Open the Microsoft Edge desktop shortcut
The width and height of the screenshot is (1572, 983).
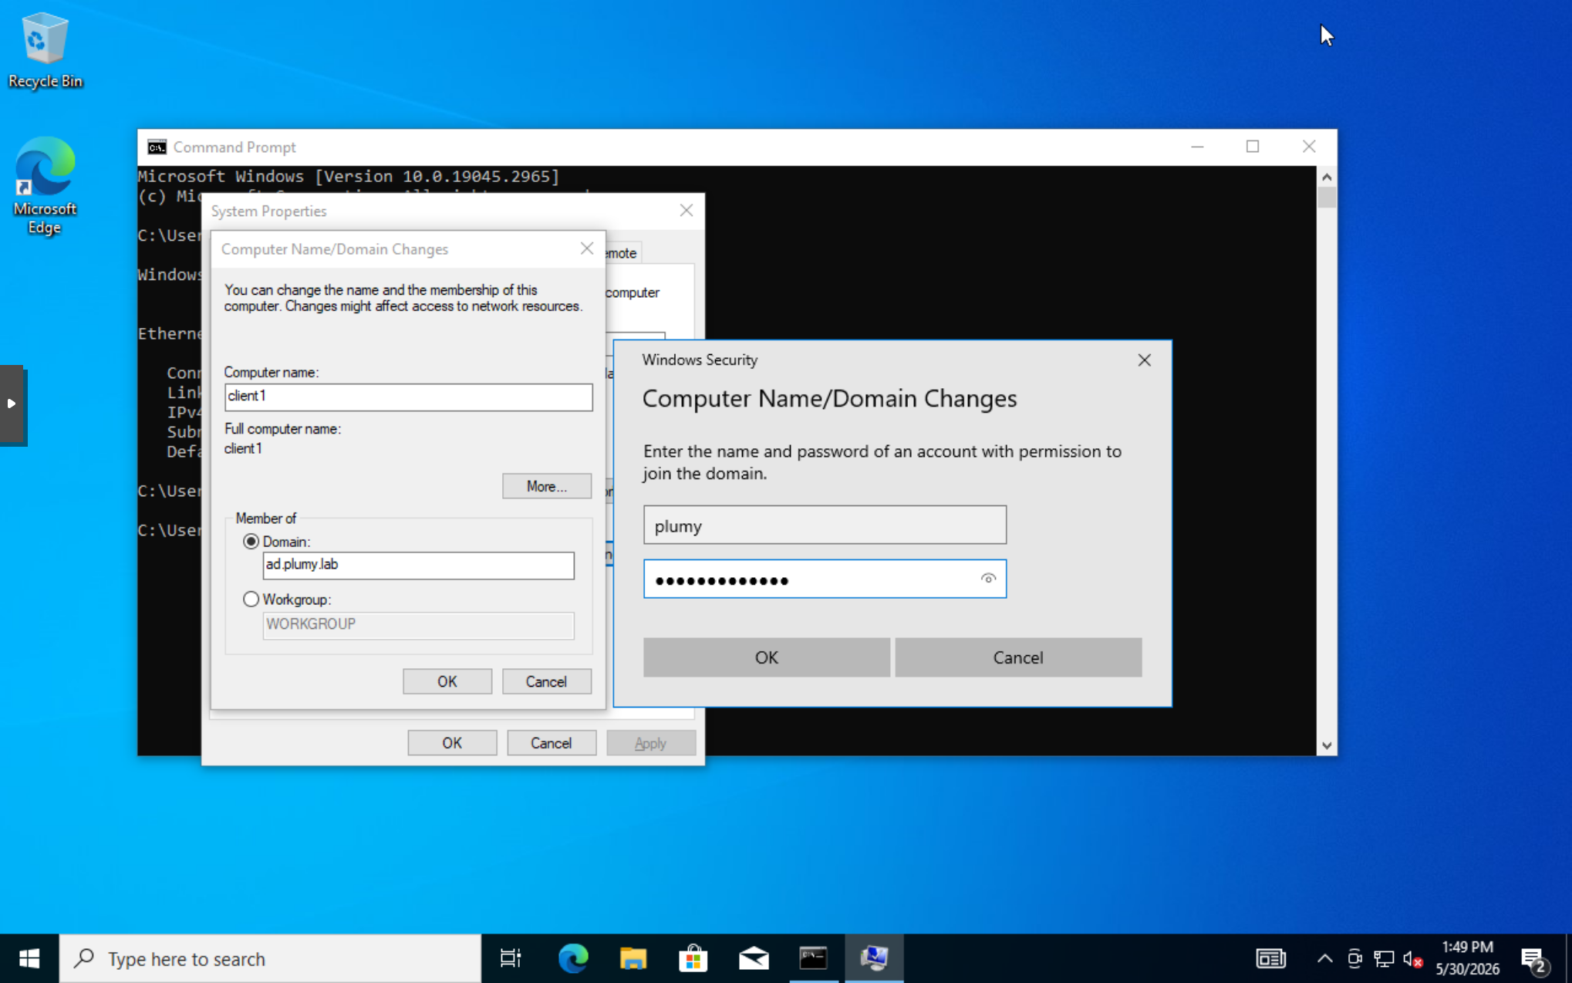click(x=45, y=185)
